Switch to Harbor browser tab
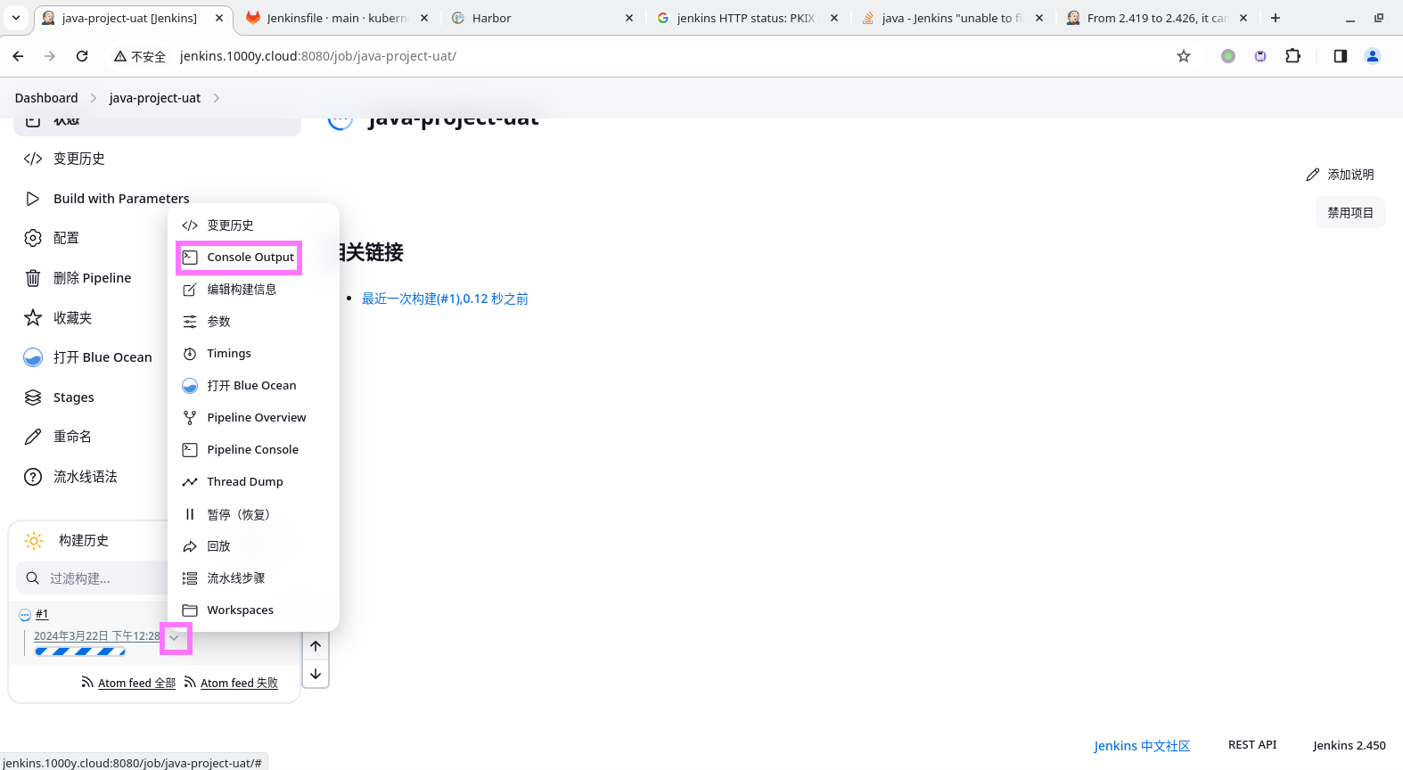The image size is (1403, 770). pos(542,18)
